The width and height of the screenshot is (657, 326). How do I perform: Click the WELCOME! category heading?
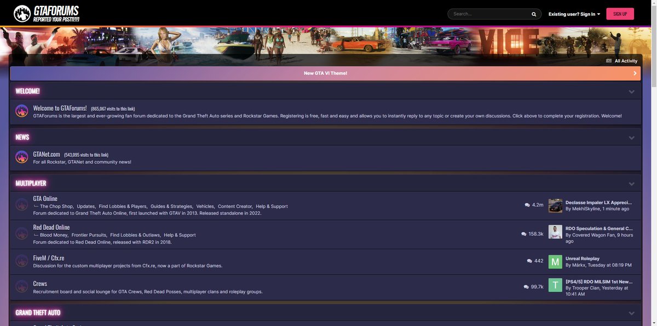tap(27, 91)
